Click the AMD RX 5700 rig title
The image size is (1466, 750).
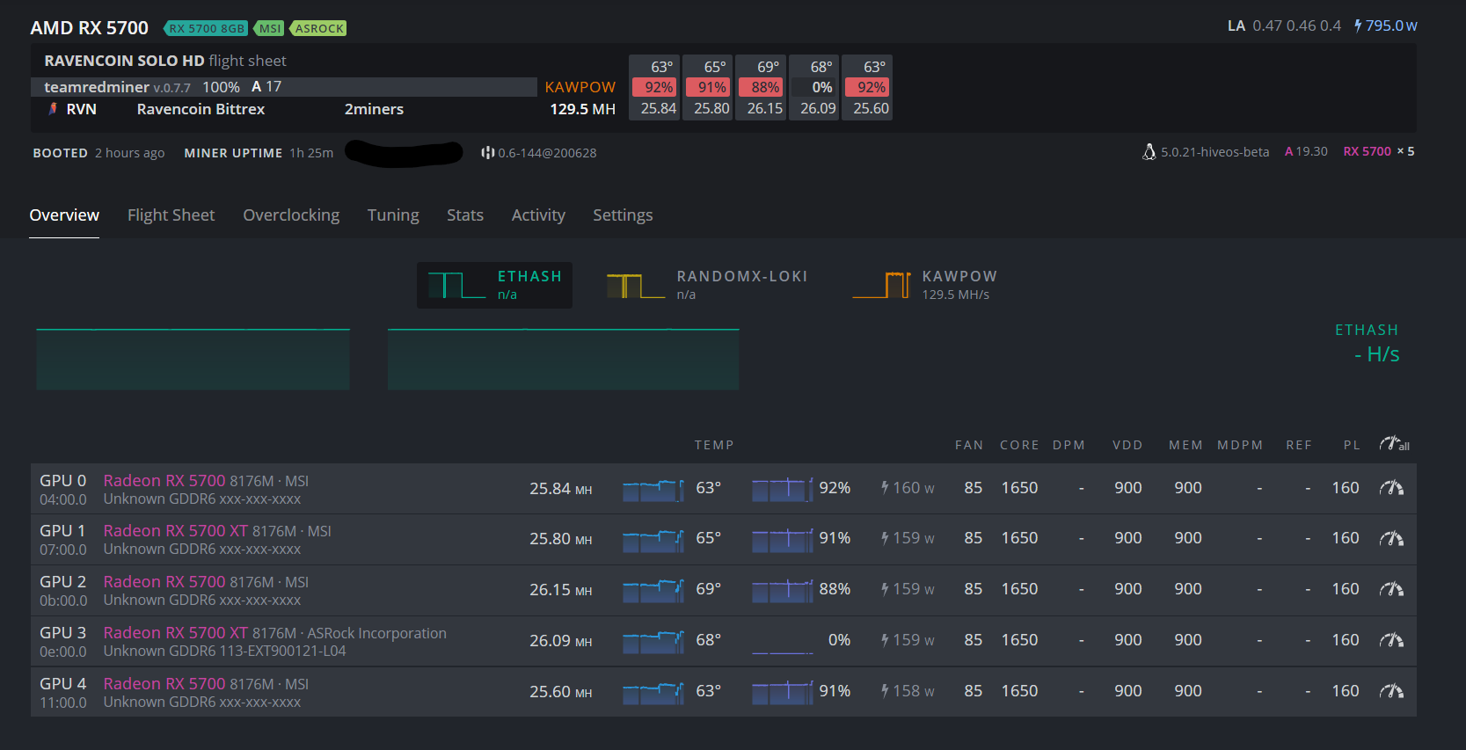click(x=90, y=28)
